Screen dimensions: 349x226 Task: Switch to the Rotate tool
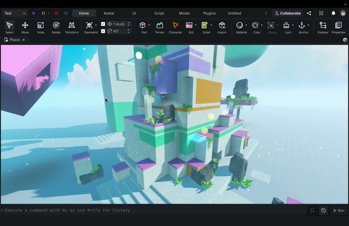tap(56, 28)
